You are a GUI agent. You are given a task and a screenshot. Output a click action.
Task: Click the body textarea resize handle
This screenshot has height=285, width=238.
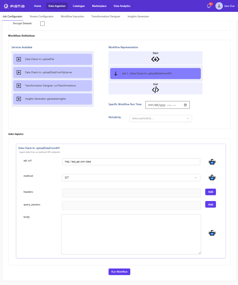point(199,253)
